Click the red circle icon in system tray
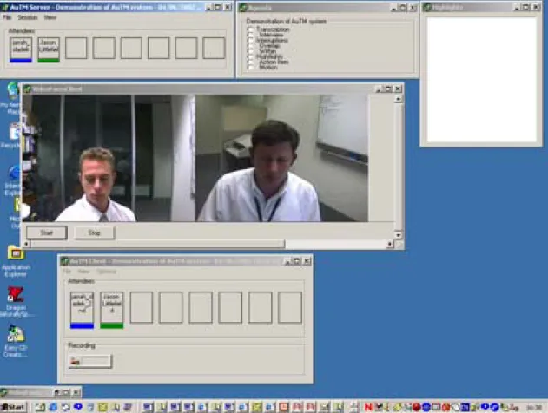This screenshot has width=548, height=413. tap(416, 407)
